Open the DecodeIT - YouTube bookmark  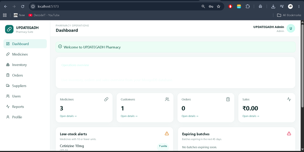(44, 15)
